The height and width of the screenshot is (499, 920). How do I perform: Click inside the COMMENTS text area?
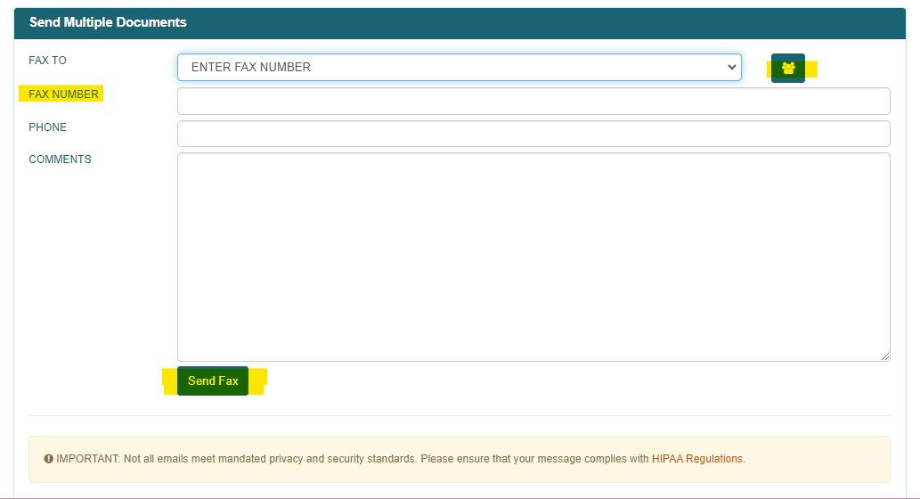tap(533, 257)
